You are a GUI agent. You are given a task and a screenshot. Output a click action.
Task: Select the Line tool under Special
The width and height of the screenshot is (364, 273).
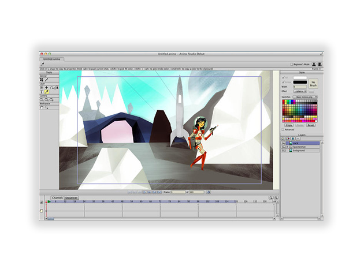tap(46, 80)
